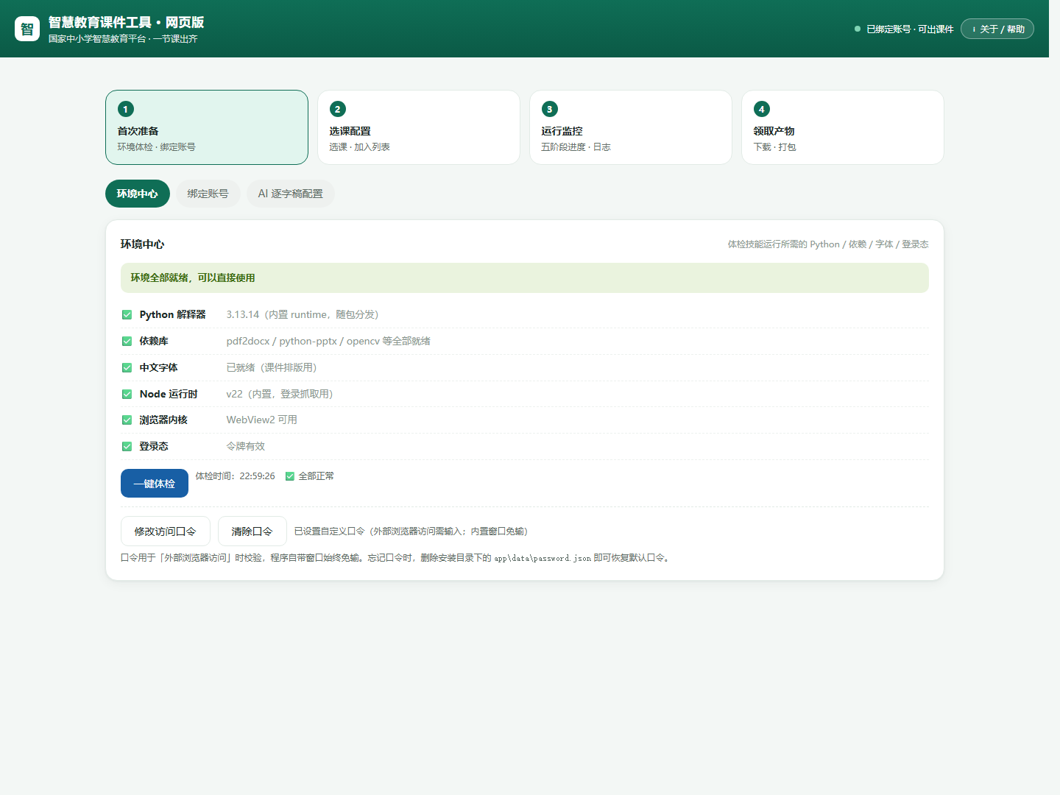The width and height of the screenshot is (1060, 795).
Task: Open the AI 逐字稿配置 tab
Action: [x=291, y=194]
